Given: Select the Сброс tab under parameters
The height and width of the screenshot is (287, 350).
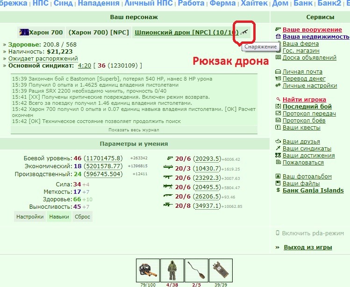Looking at the screenshot, I should (x=82, y=217).
